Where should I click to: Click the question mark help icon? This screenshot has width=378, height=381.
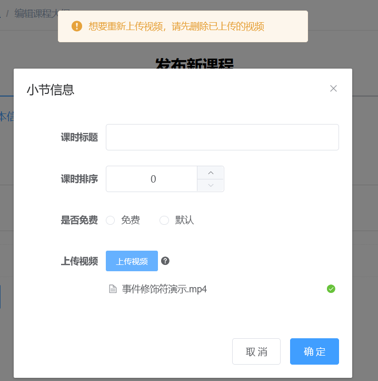click(x=165, y=261)
